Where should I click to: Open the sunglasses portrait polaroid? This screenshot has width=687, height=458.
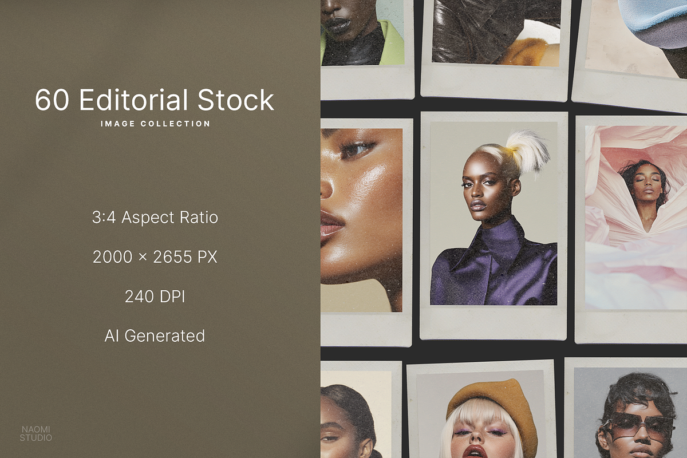[626, 408]
